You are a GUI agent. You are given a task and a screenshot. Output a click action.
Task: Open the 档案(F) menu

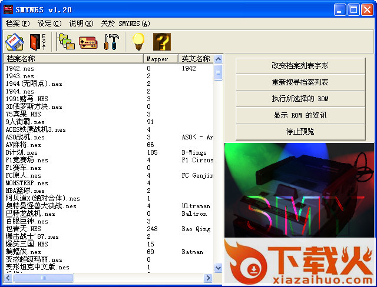(18, 24)
